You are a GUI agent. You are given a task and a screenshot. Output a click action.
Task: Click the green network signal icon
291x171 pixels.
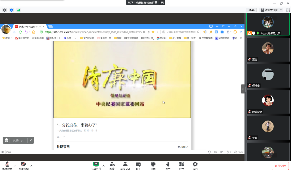pyautogui.click(x=18, y=10)
